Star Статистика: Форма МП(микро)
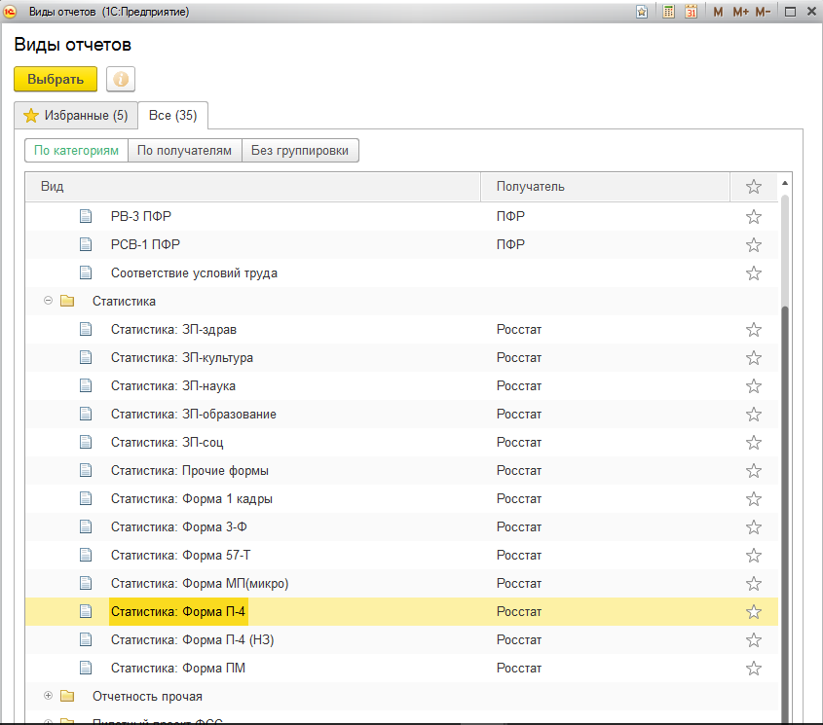Viewport: 823px width, 725px height. pyautogui.click(x=754, y=584)
